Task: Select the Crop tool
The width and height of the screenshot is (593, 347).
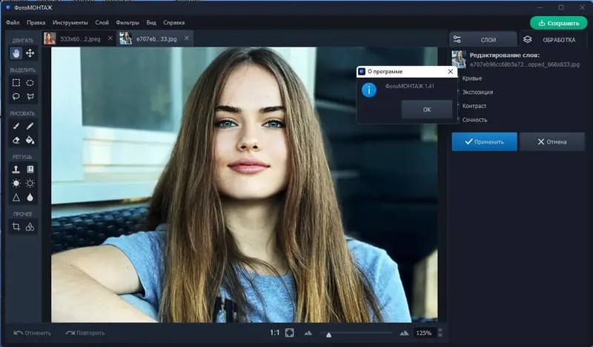Action: 16,226
